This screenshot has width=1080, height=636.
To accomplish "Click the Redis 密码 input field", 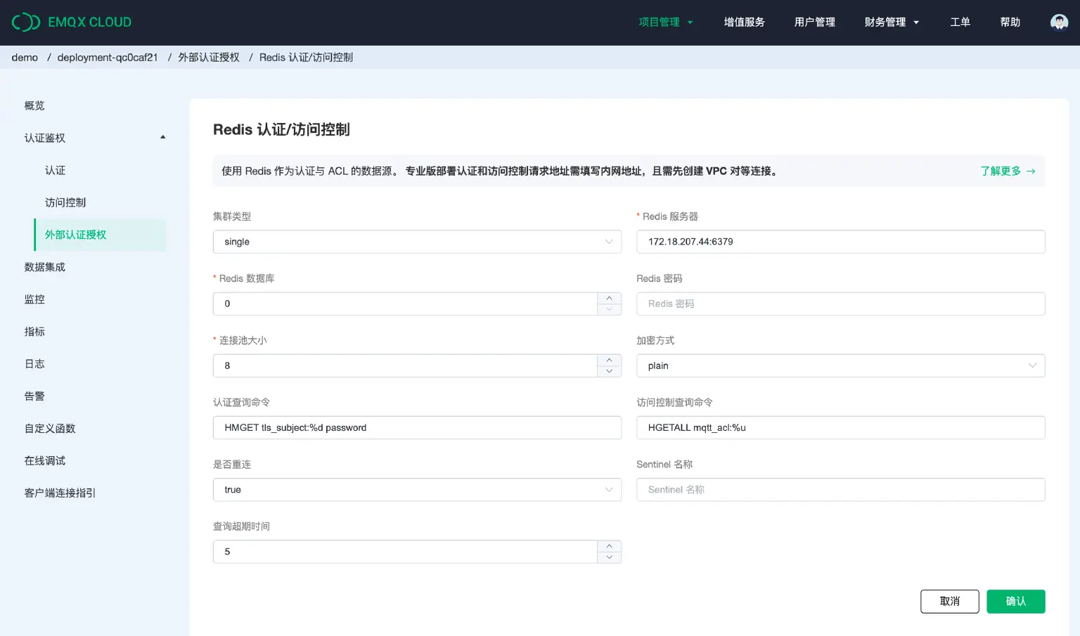I will click(840, 304).
